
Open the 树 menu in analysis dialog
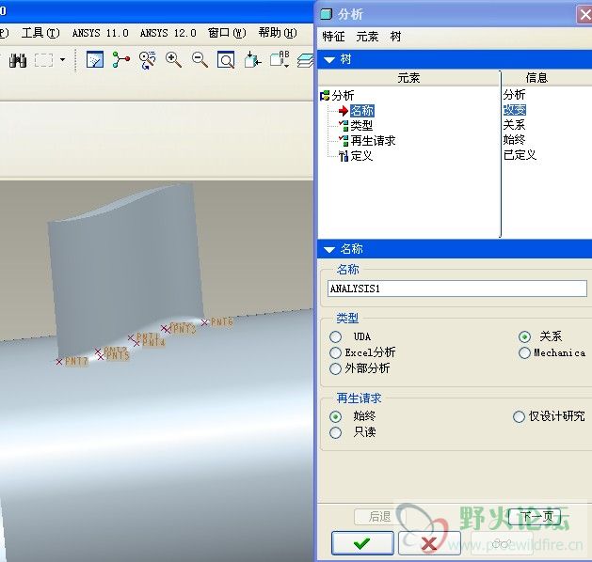point(395,37)
